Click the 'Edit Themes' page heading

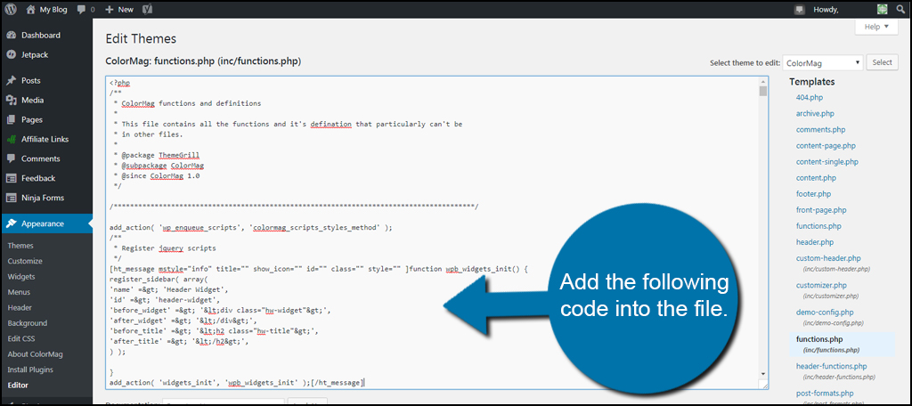tap(141, 39)
